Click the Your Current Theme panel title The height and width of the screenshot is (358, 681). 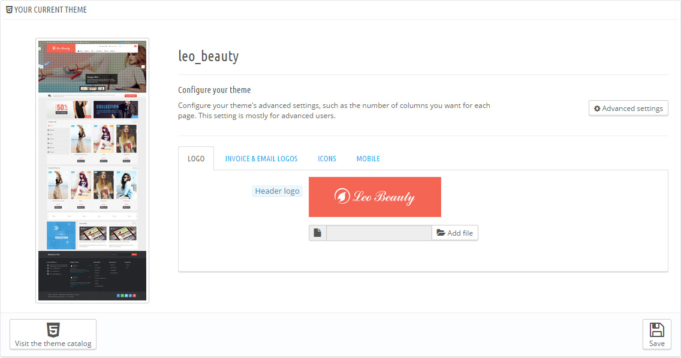(50, 10)
